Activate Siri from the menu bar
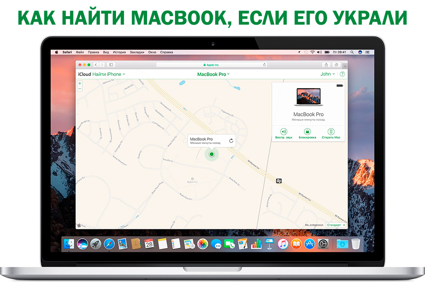This screenshot has height=282, width=425. [360, 52]
